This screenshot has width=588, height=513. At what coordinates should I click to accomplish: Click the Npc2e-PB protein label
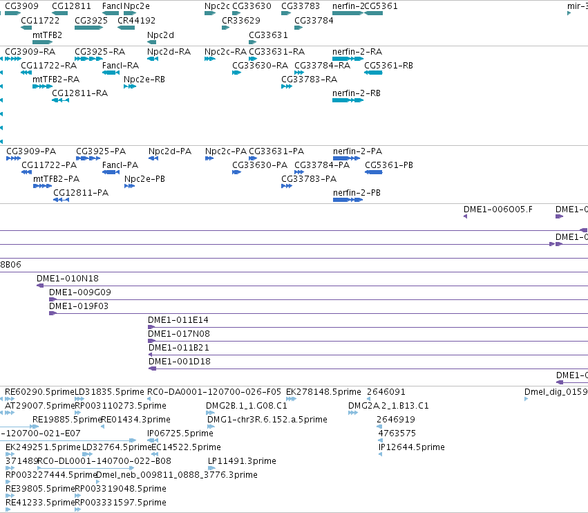144,179
